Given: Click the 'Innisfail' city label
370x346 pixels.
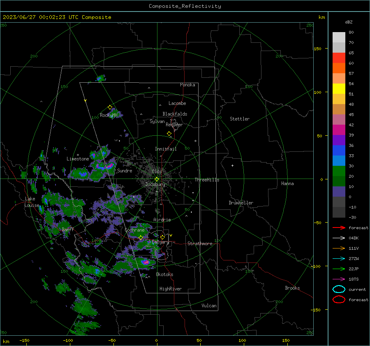Looking at the screenshot, I should (166, 149).
